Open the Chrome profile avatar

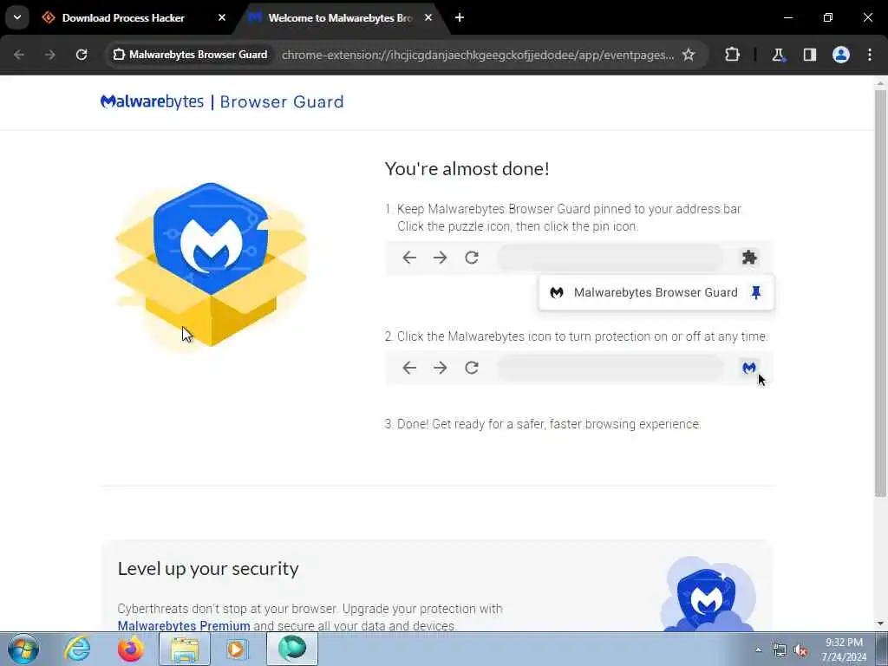840,55
